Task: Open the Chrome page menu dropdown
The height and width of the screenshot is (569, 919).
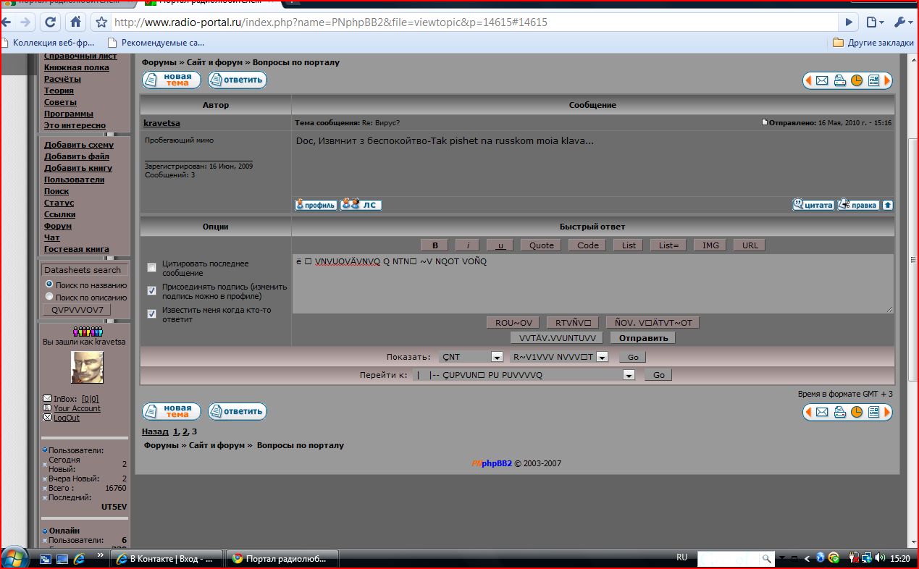Action: [x=875, y=22]
